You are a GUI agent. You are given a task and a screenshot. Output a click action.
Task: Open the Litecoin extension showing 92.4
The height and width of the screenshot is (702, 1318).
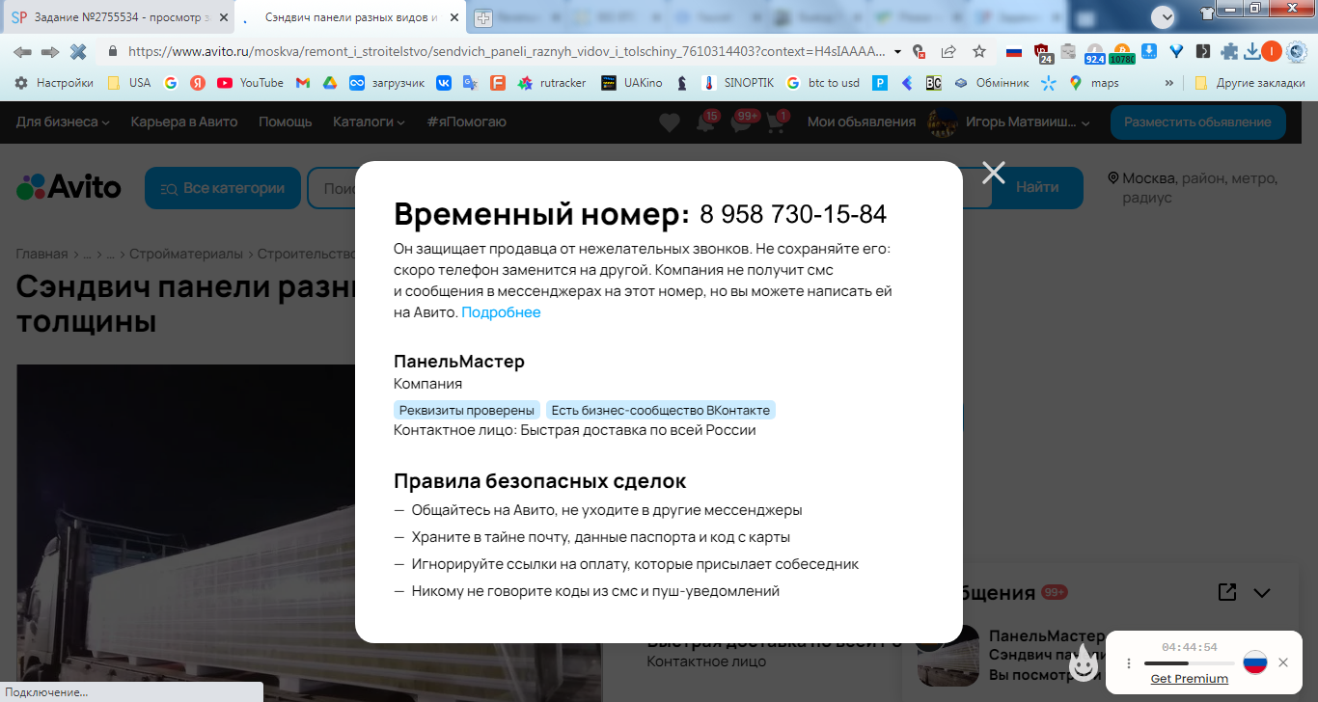[1095, 53]
